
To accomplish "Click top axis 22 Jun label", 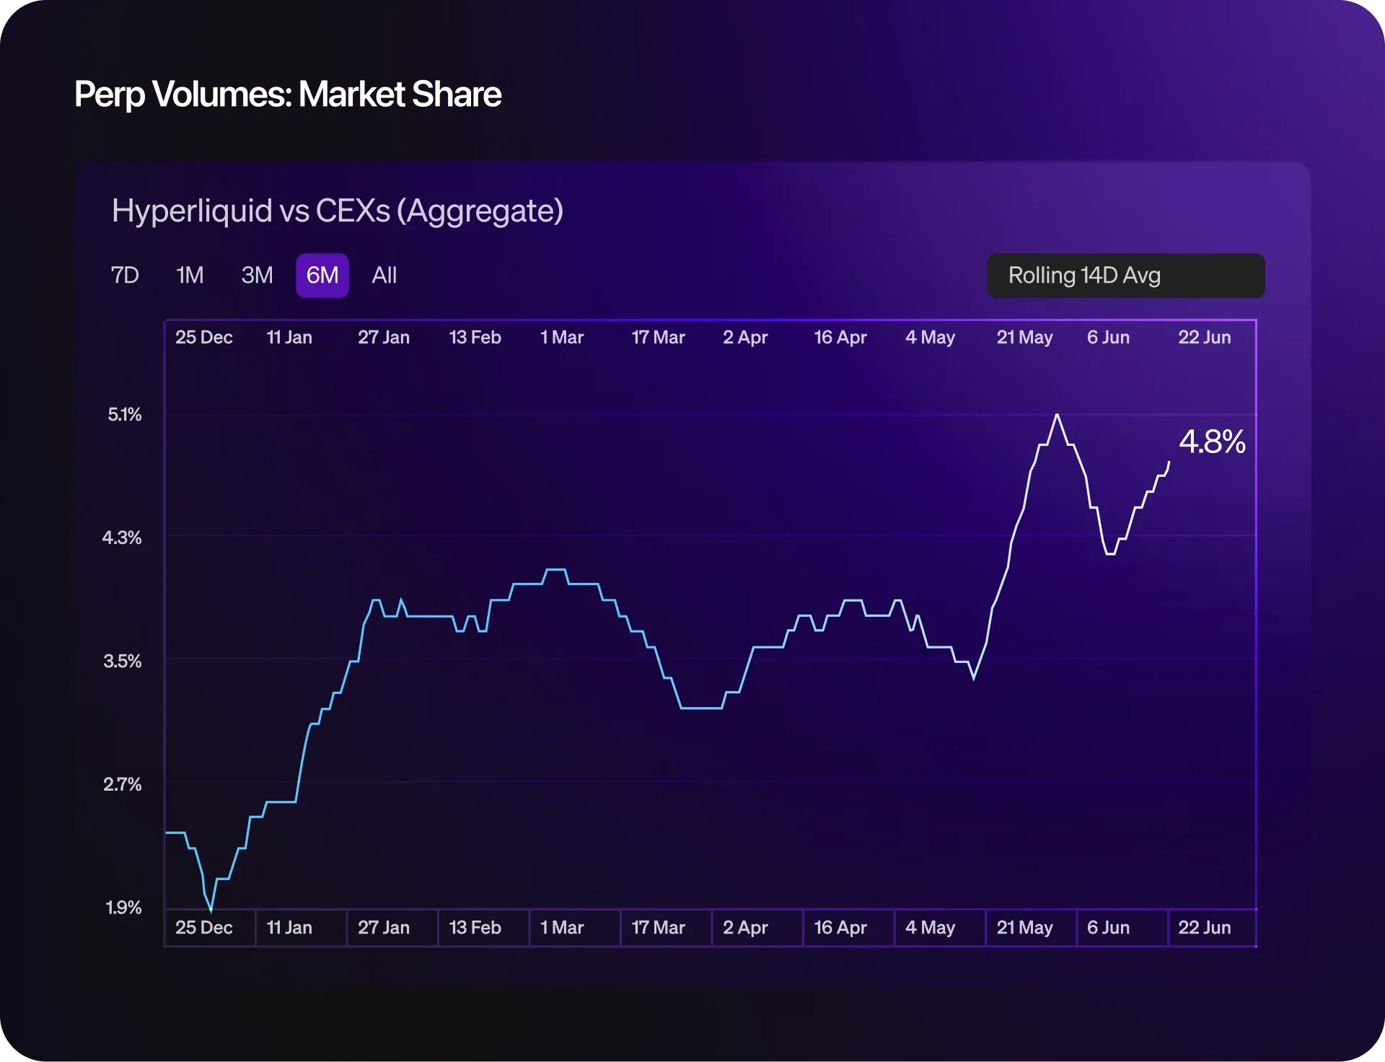I will [x=1205, y=338].
